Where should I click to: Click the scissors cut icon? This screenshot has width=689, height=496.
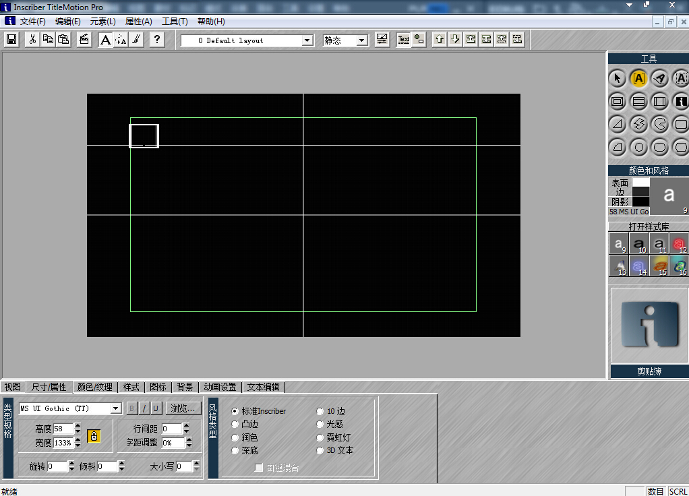pos(32,40)
